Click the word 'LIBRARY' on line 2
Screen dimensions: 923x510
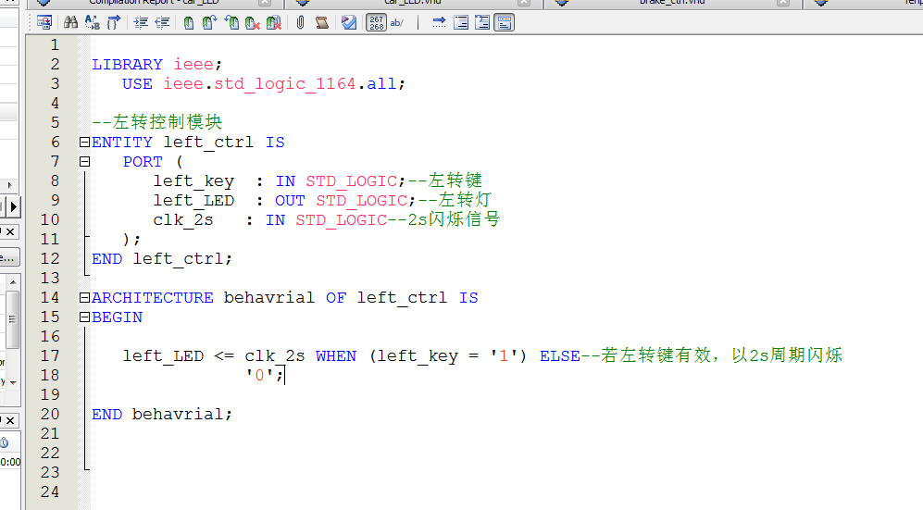pyautogui.click(x=127, y=64)
